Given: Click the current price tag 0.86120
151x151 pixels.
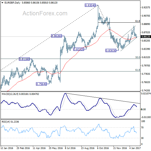Looking at the screenshot, I should point(145,36).
